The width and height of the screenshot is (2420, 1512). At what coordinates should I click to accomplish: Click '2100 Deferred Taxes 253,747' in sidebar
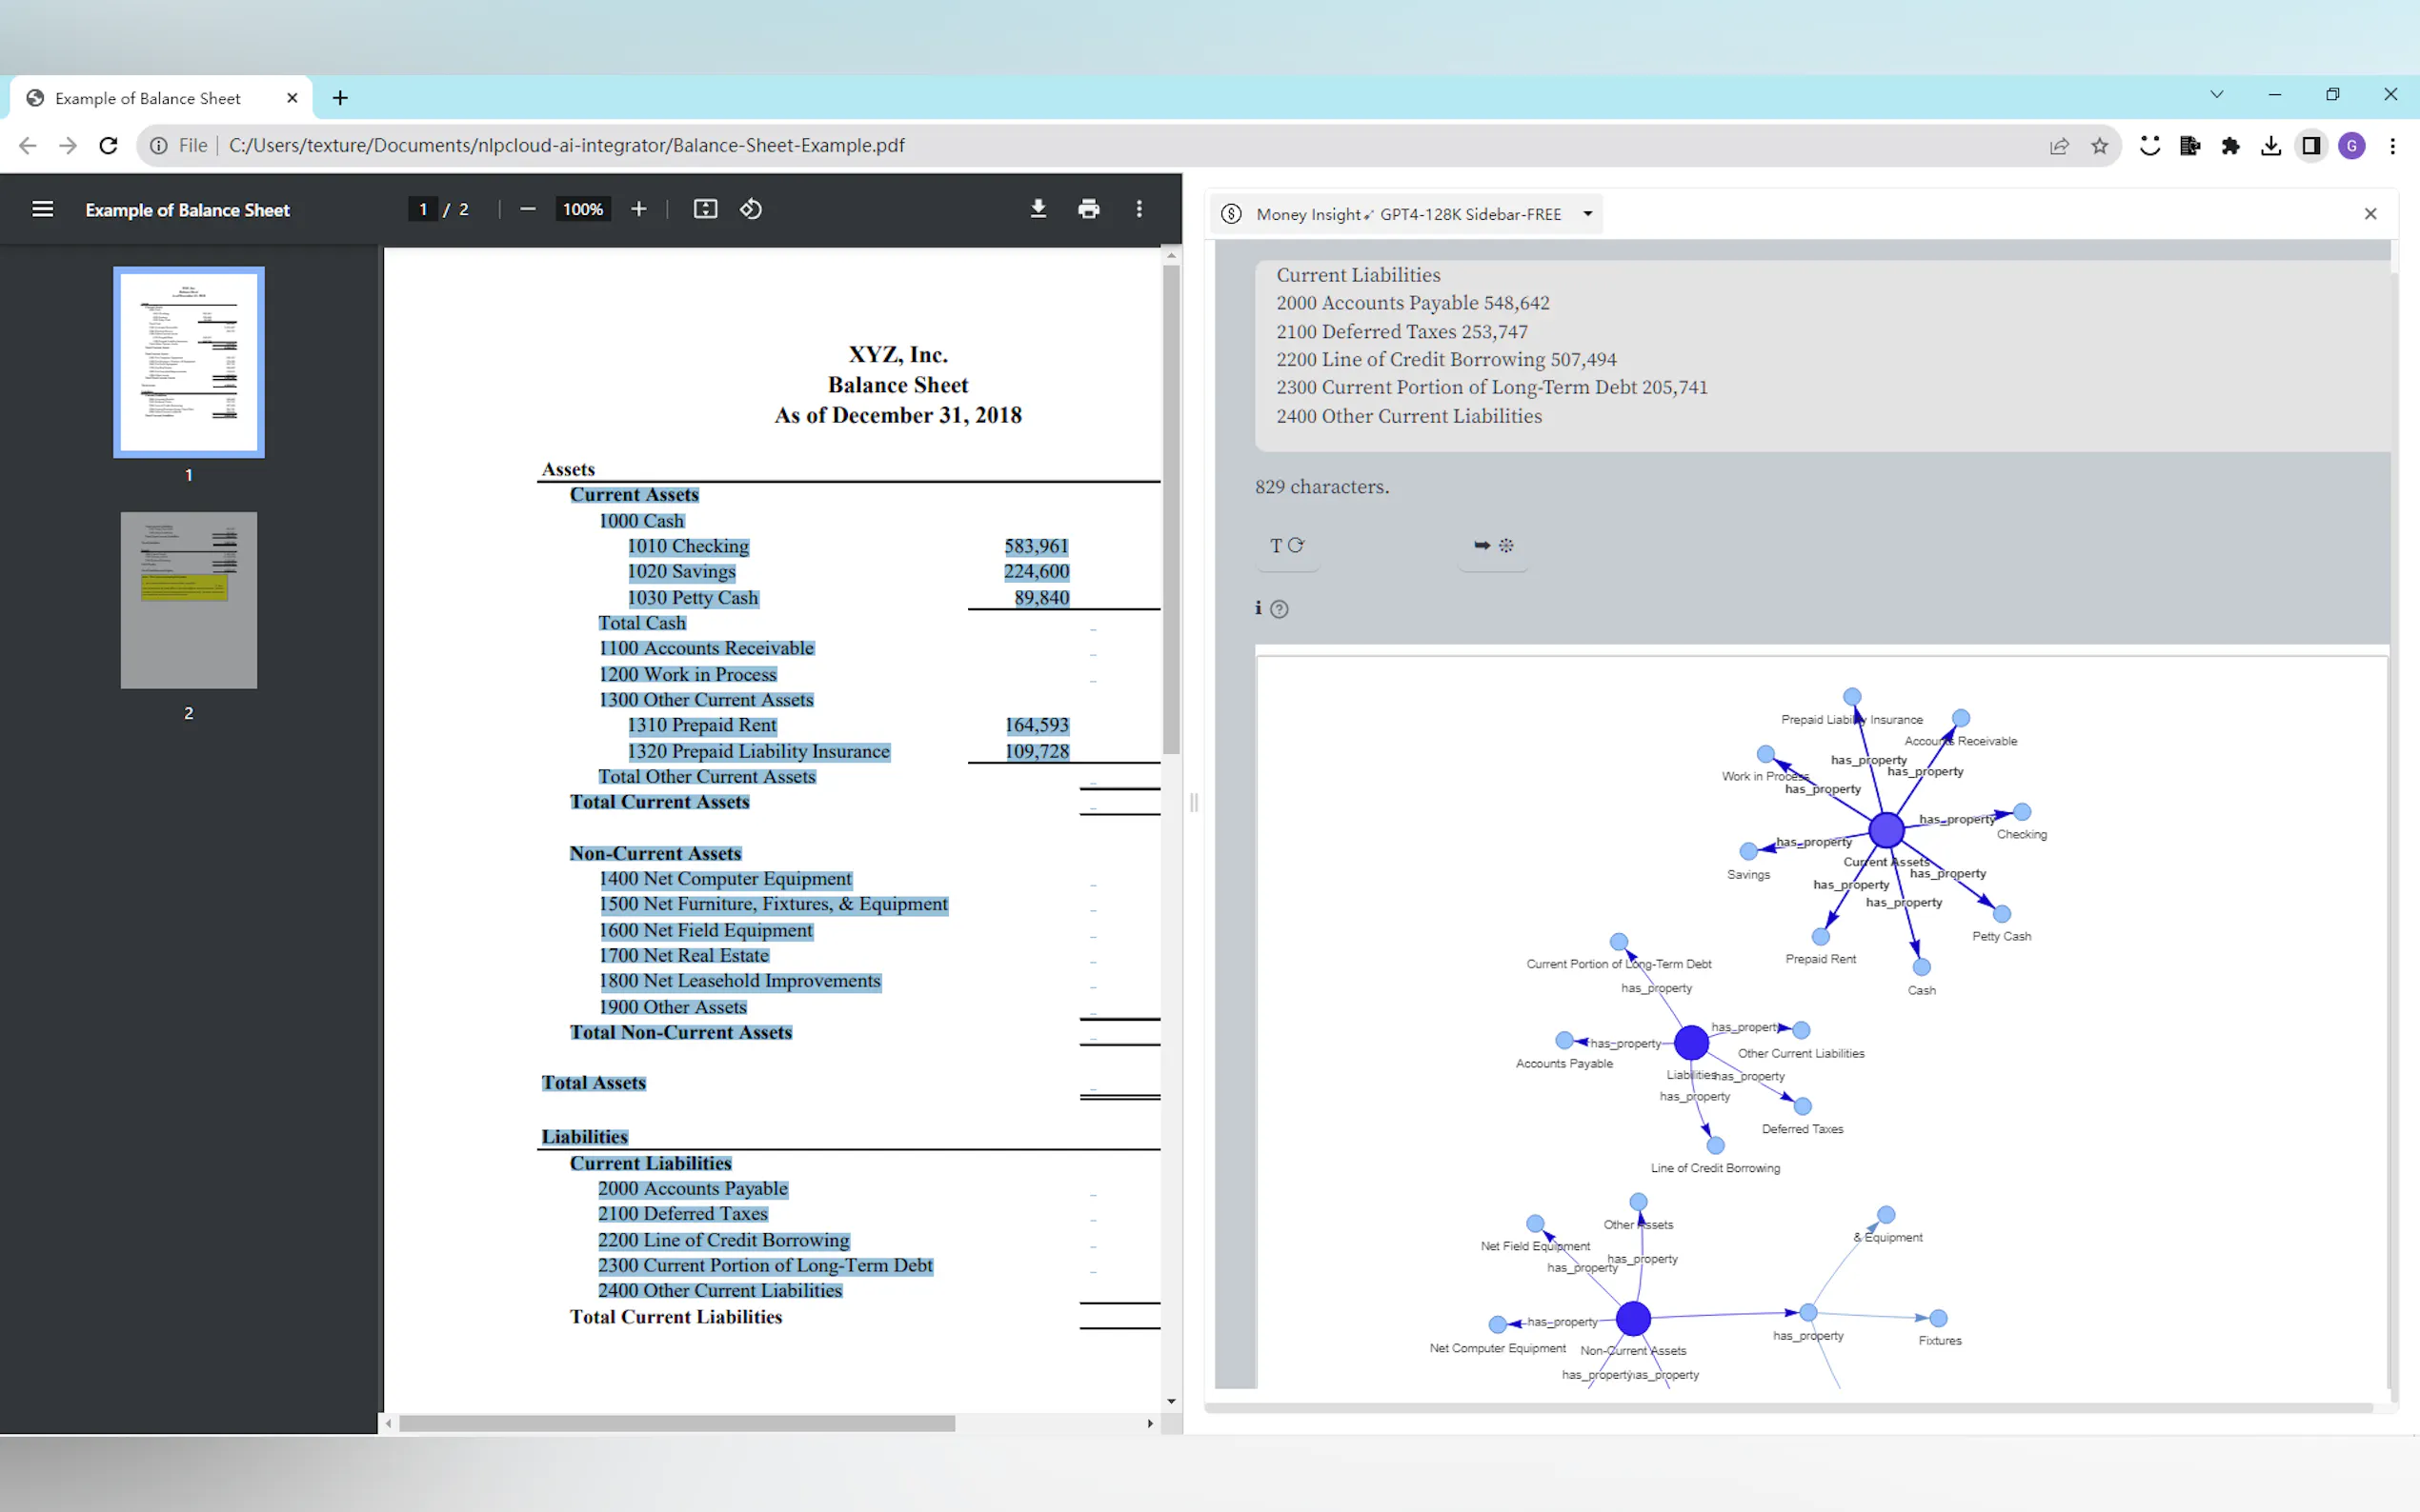[x=1402, y=331]
